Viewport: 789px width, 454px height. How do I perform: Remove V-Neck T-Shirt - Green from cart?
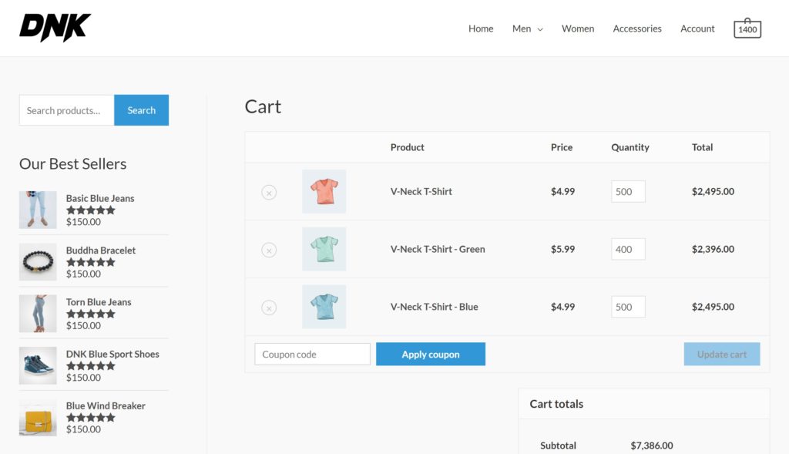(269, 251)
